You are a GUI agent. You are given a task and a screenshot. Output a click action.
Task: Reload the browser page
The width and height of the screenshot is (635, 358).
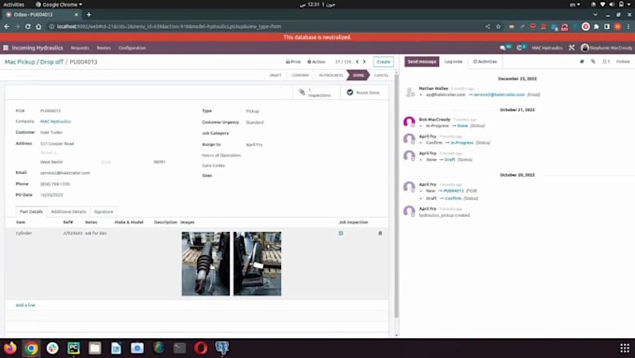27,26
